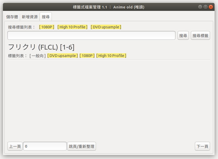Click the 搜尋標籤 button
Viewport: 218px width, 159px height.
pyautogui.click(x=200, y=36)
